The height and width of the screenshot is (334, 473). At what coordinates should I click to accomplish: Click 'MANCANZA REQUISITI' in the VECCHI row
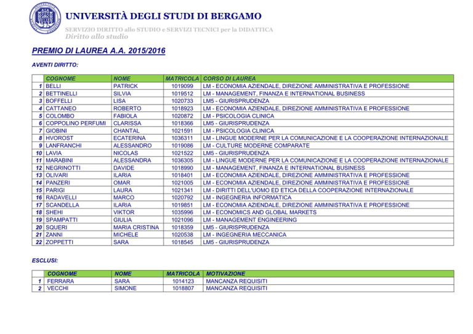pos(236,288)
